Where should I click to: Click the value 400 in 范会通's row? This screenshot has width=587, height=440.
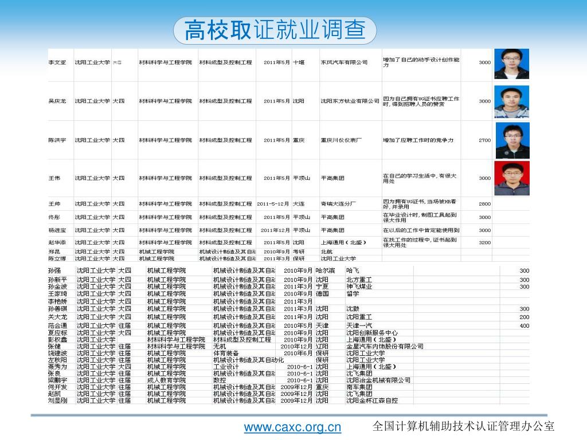[525, 326]
